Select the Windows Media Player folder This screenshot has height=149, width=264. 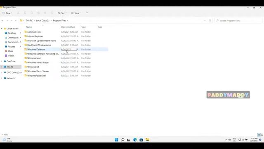[x=38, y=62]
